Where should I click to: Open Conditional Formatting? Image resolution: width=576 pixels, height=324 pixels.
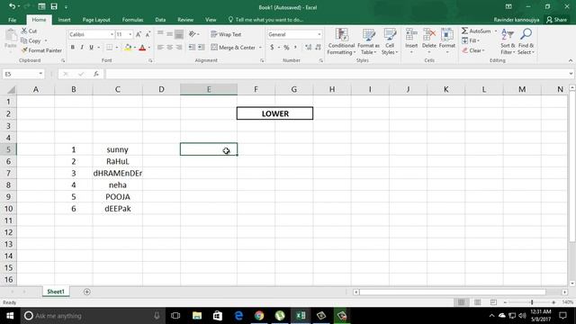[x=341, y=41]
